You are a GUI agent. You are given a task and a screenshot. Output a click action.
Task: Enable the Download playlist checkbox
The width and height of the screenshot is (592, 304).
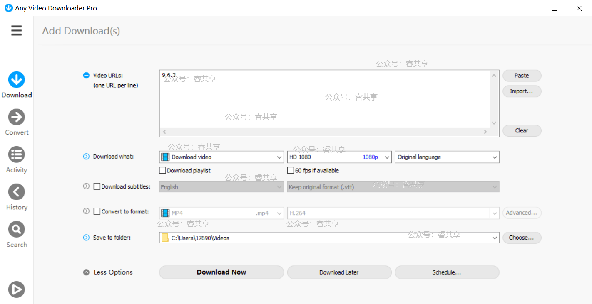click(x=163, y=170)
